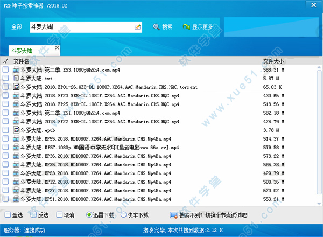The image size is (323, 237).
Task: Tick the 取消 cancel checkbox
Action: [59, 215]
